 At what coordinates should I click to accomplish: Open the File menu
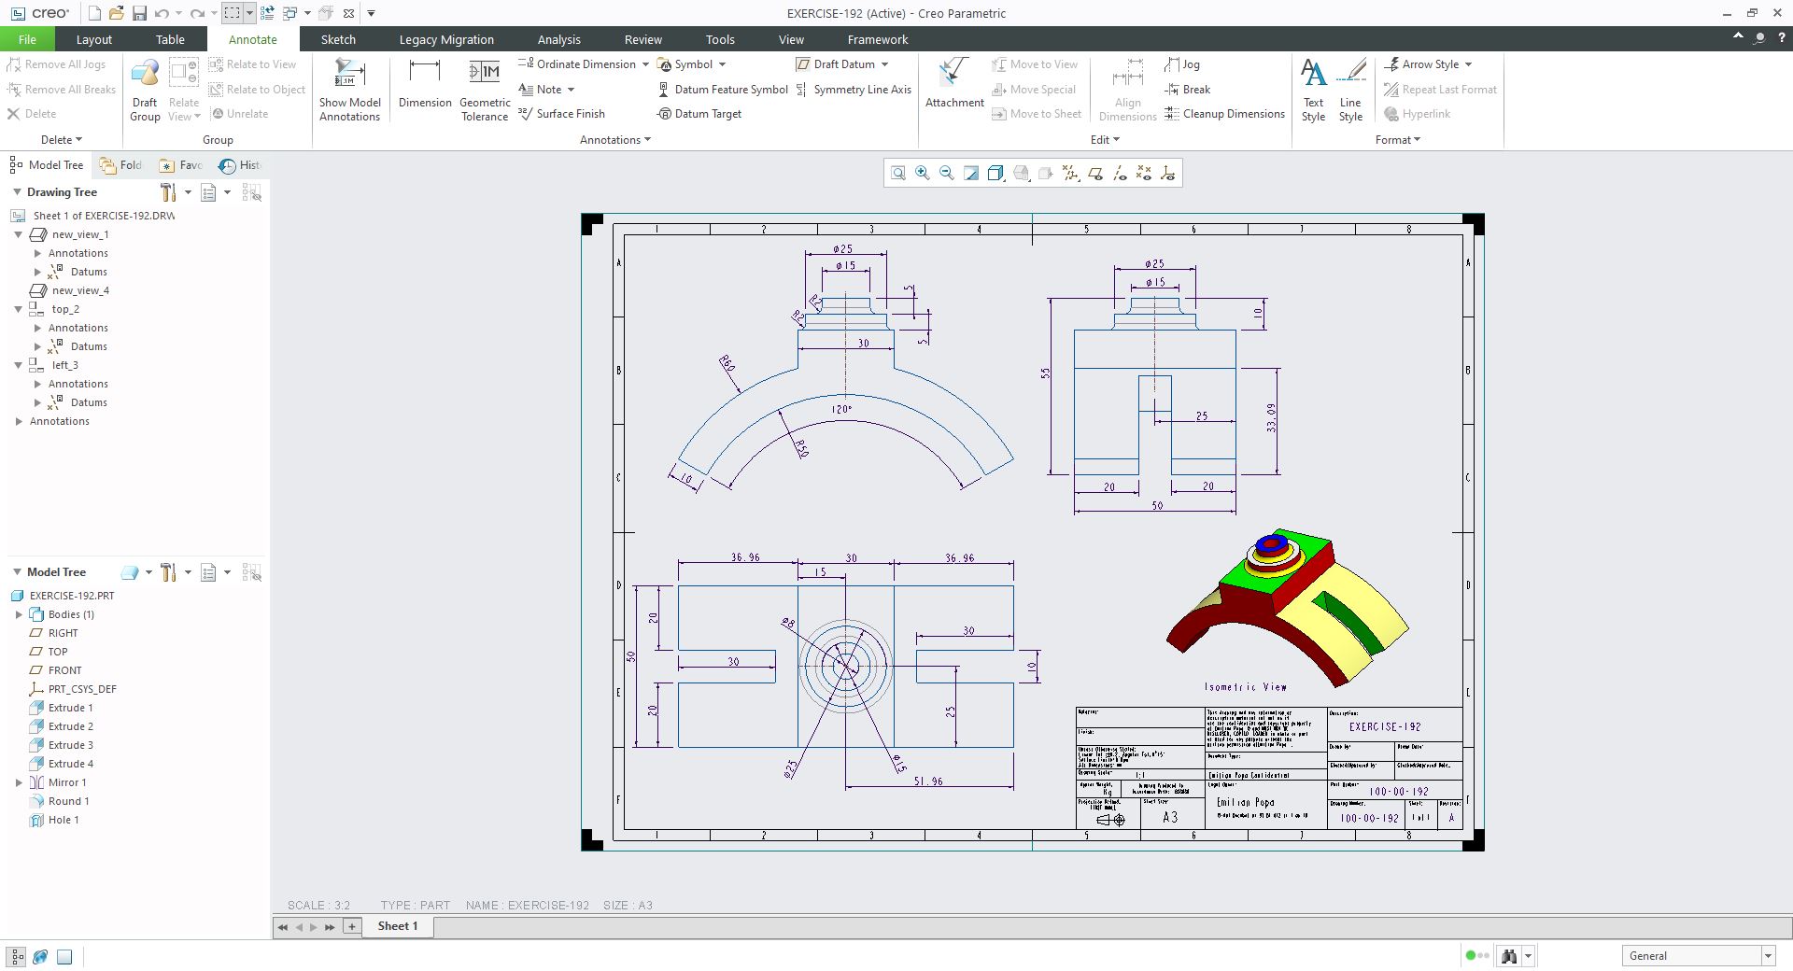27,39
